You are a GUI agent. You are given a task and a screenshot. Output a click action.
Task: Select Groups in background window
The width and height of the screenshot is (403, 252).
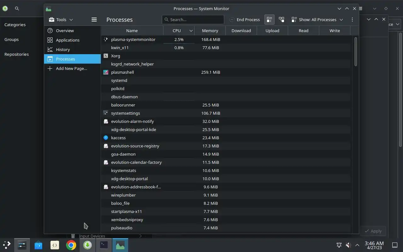tap(12, 39)
